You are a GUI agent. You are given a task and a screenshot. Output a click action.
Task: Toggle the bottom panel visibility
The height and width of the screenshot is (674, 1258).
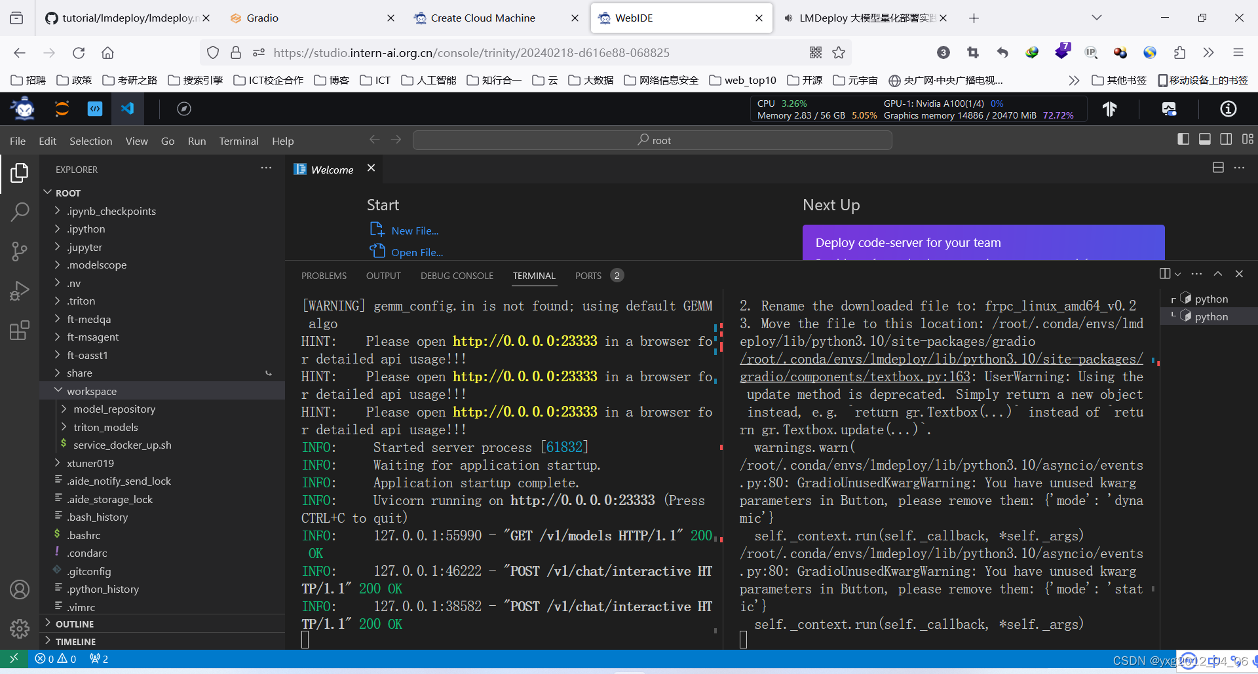1205,140
